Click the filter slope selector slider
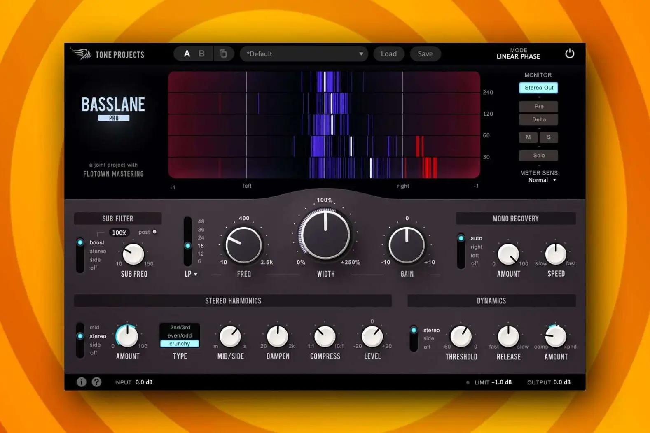This screenshot has width=650, height=433. click(x=188, y=242)
